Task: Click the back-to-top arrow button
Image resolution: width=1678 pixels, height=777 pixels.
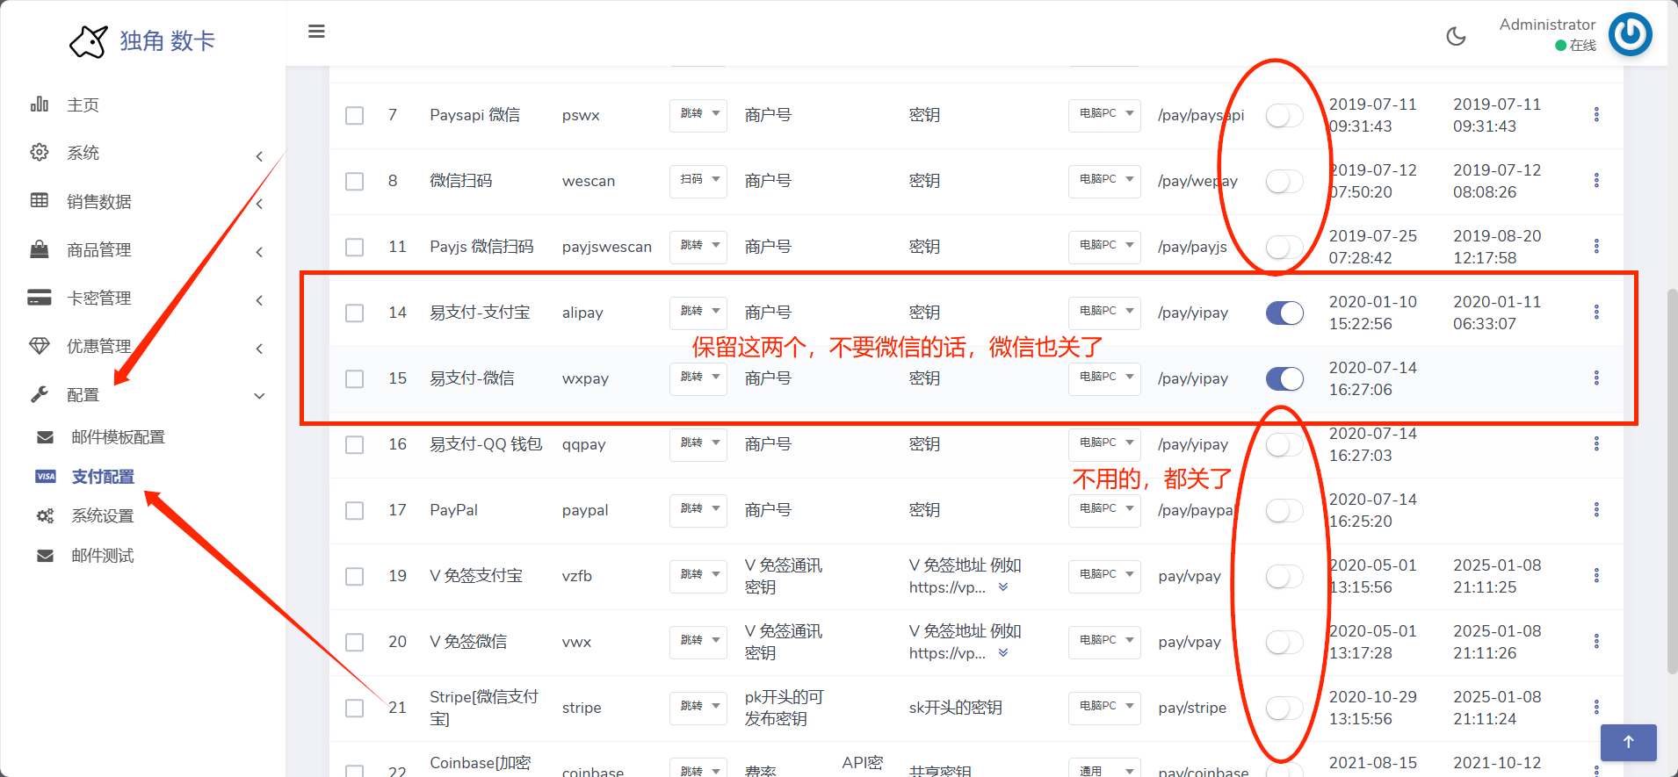Action: pos(1628,743)
